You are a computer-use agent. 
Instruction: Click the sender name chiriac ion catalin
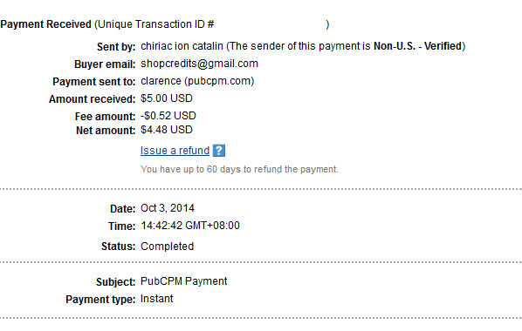click(x=182, y=46)
